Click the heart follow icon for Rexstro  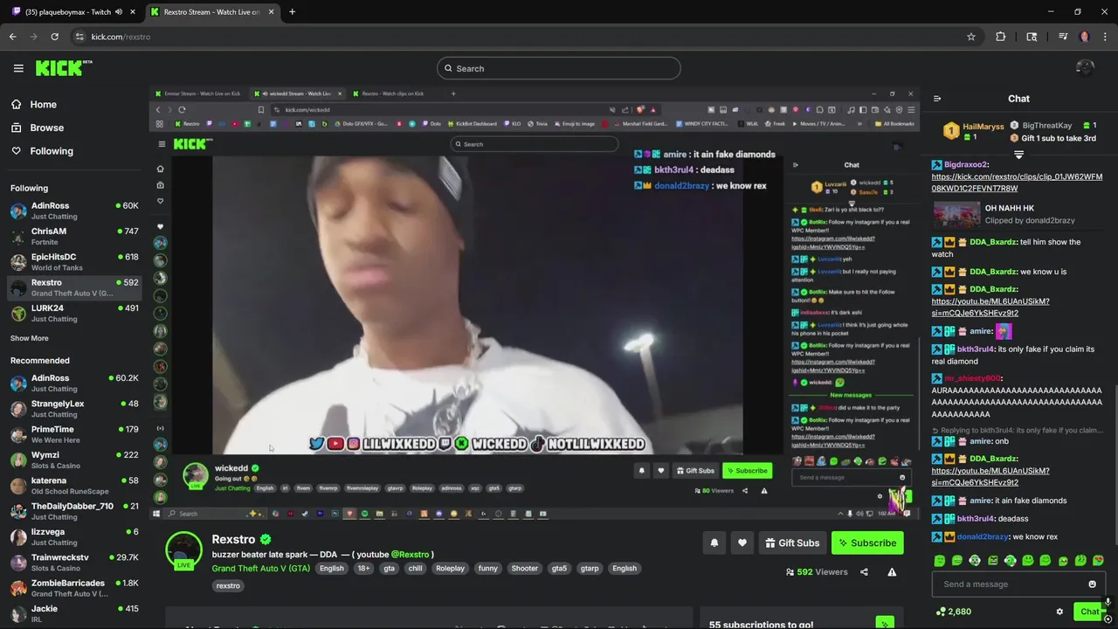coord(742,543)
